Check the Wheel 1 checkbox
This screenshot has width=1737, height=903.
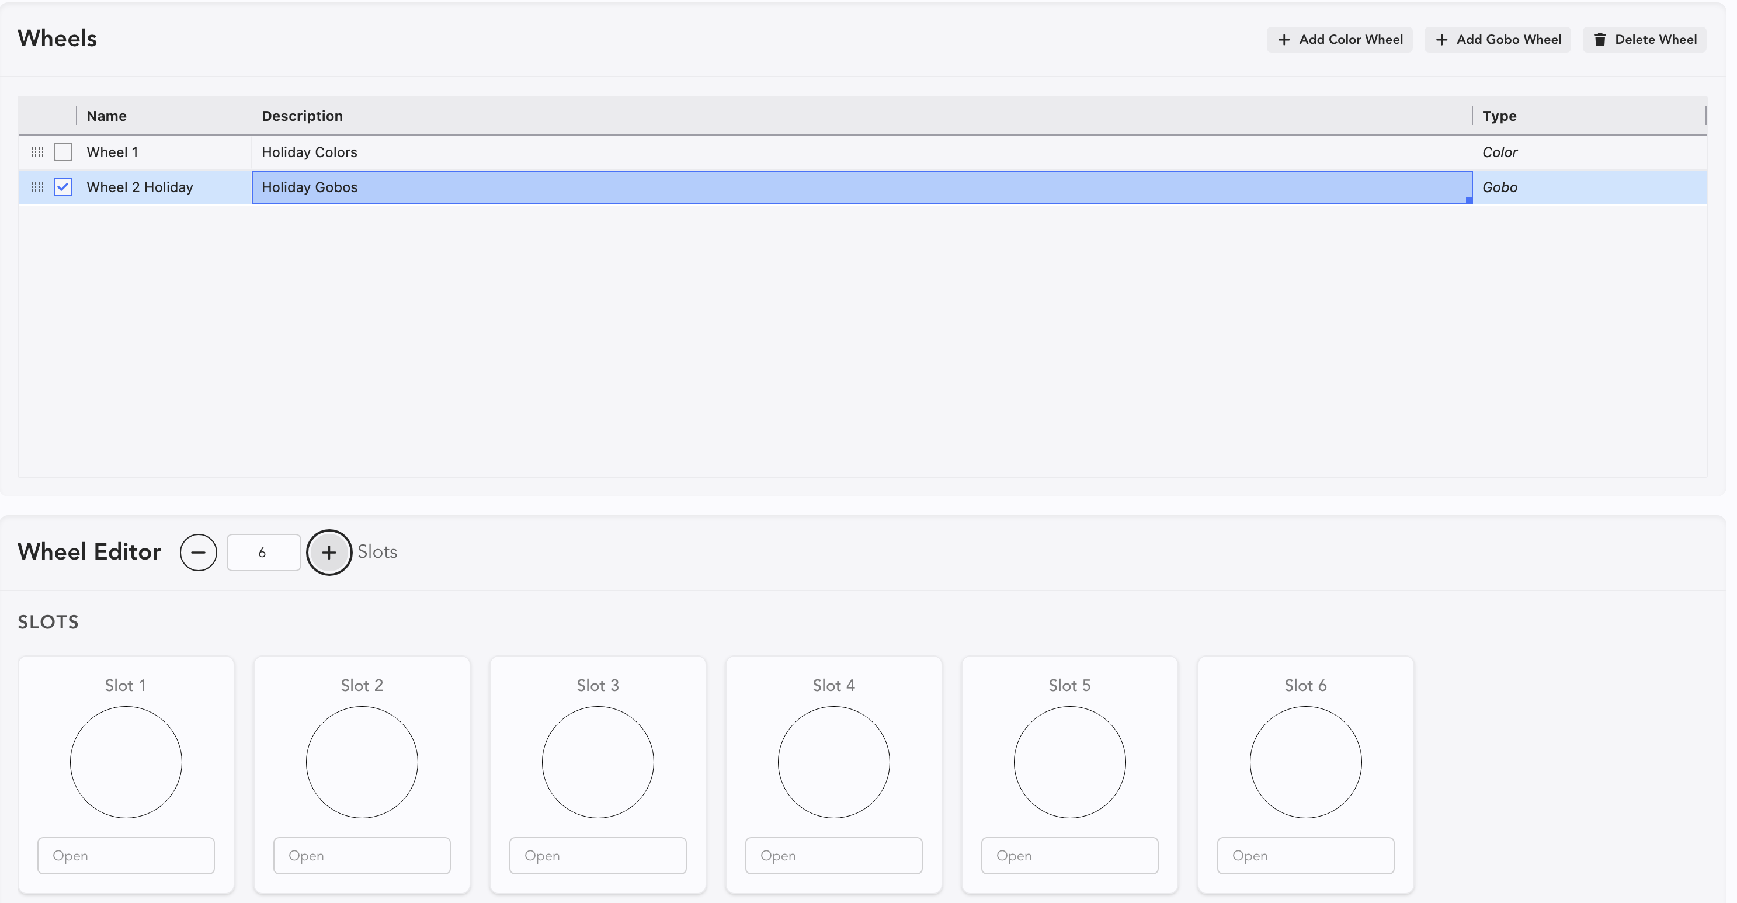click(x=62, y=152)
